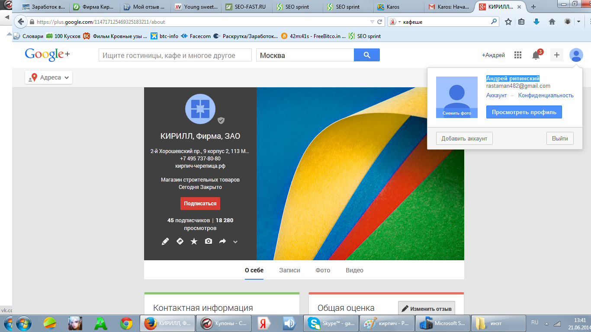Viewport: 591px width, 332px height.
Task: Expand the more options chevron on profile
Action: click(235, 242)
